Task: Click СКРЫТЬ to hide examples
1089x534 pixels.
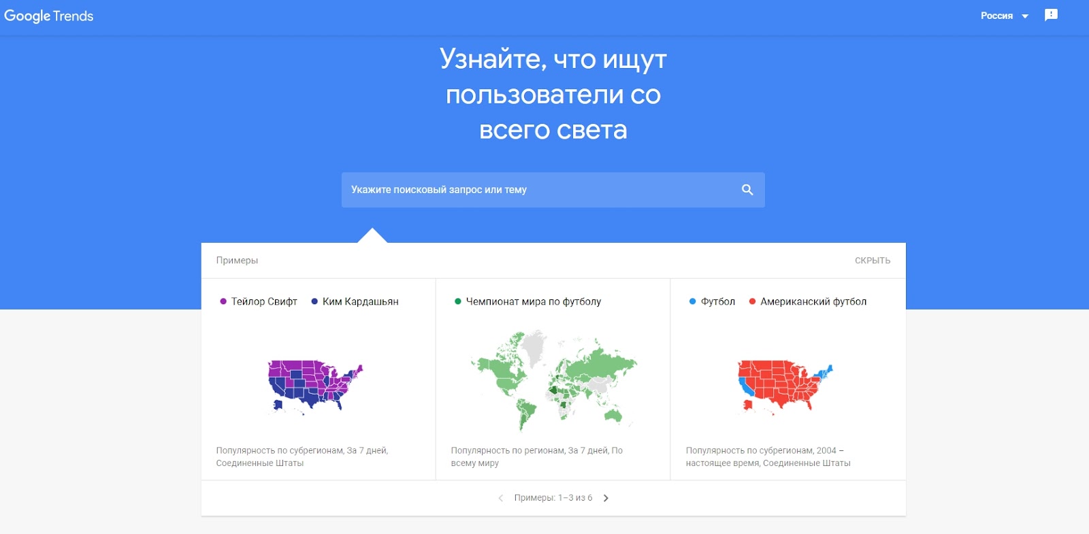Action: [x=873, y=261]
